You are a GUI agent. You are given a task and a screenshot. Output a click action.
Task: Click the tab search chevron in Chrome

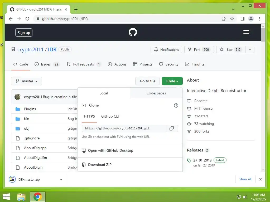pos(233,9)
